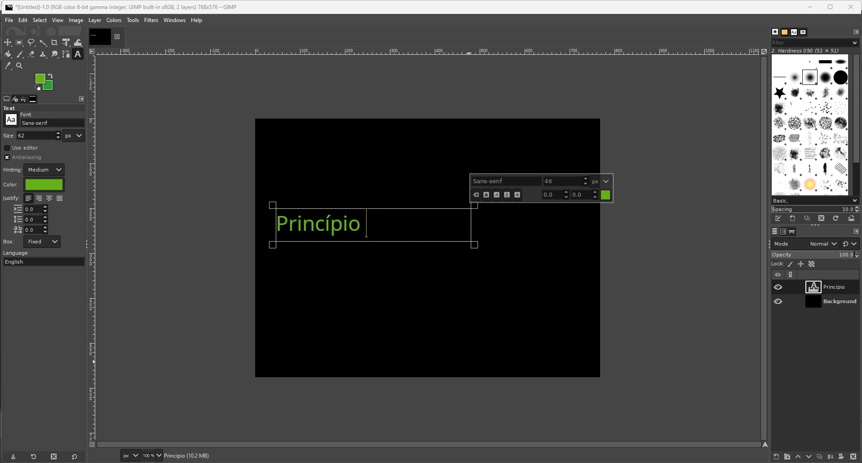This screenshot has height=463, width=862.
Task: Open the status bar unit dropdown
Action: tap(130, 455)
